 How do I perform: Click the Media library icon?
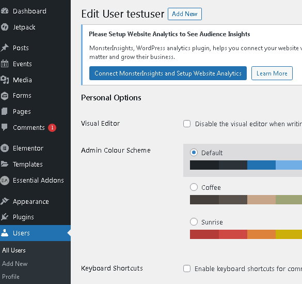[5, 80]
